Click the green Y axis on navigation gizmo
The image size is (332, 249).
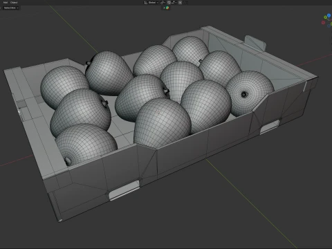coord(325,17)
